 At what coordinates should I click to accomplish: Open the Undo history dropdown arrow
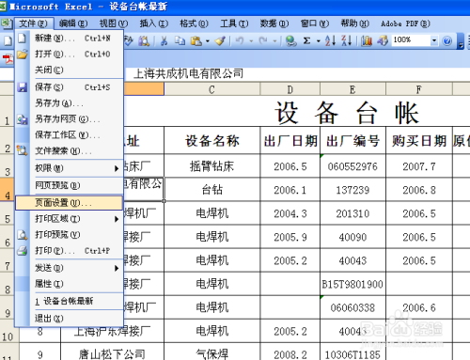pos(251,40)
